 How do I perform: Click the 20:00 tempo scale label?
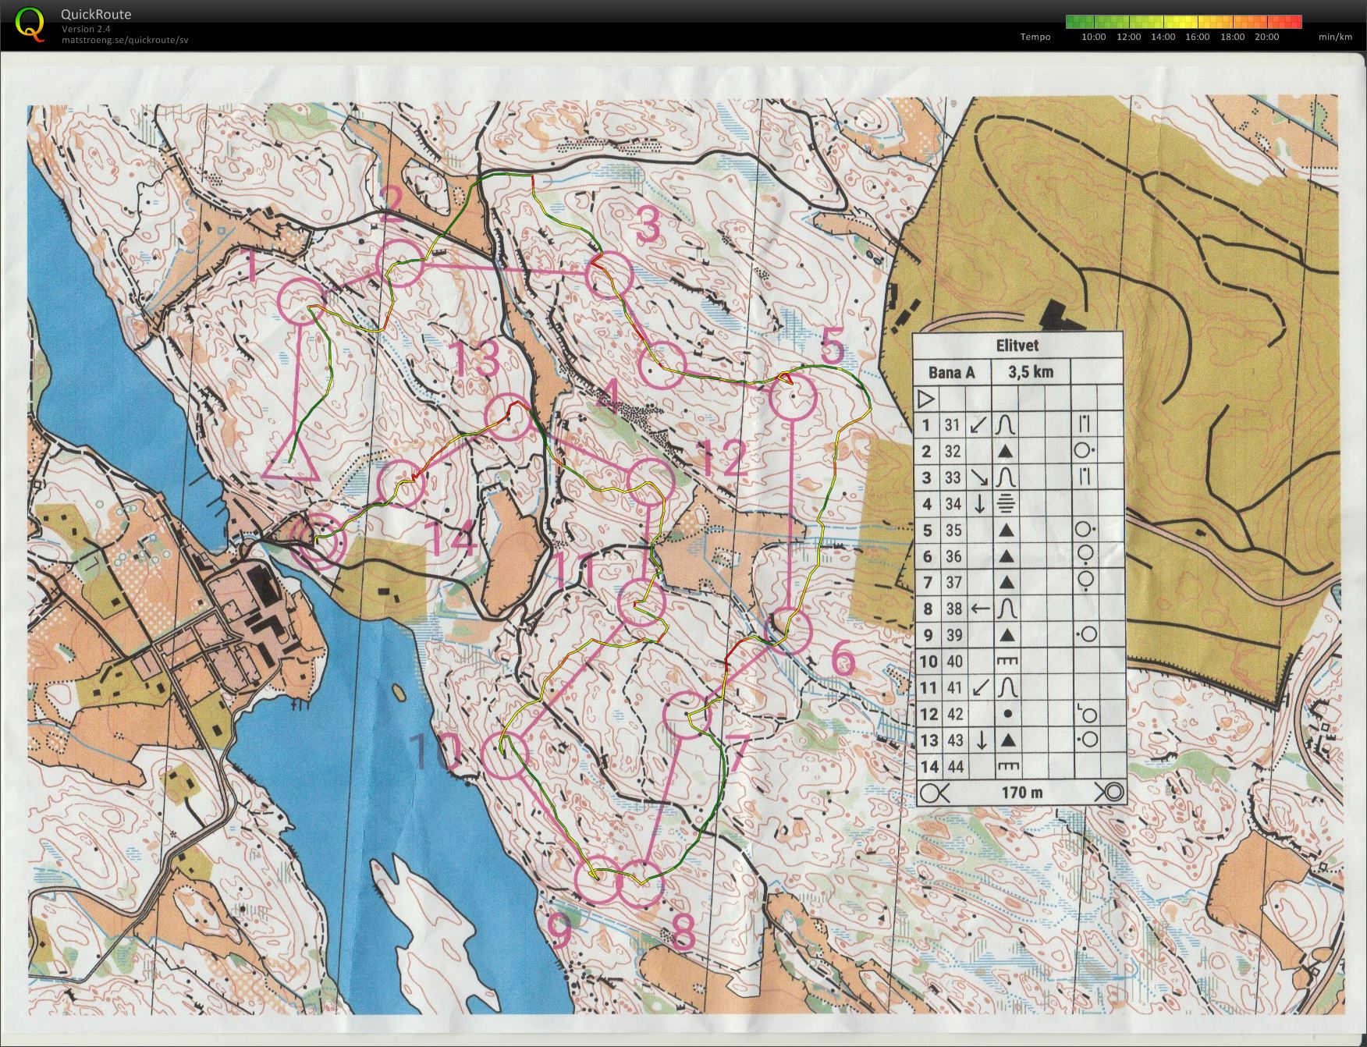point(1266,37)
